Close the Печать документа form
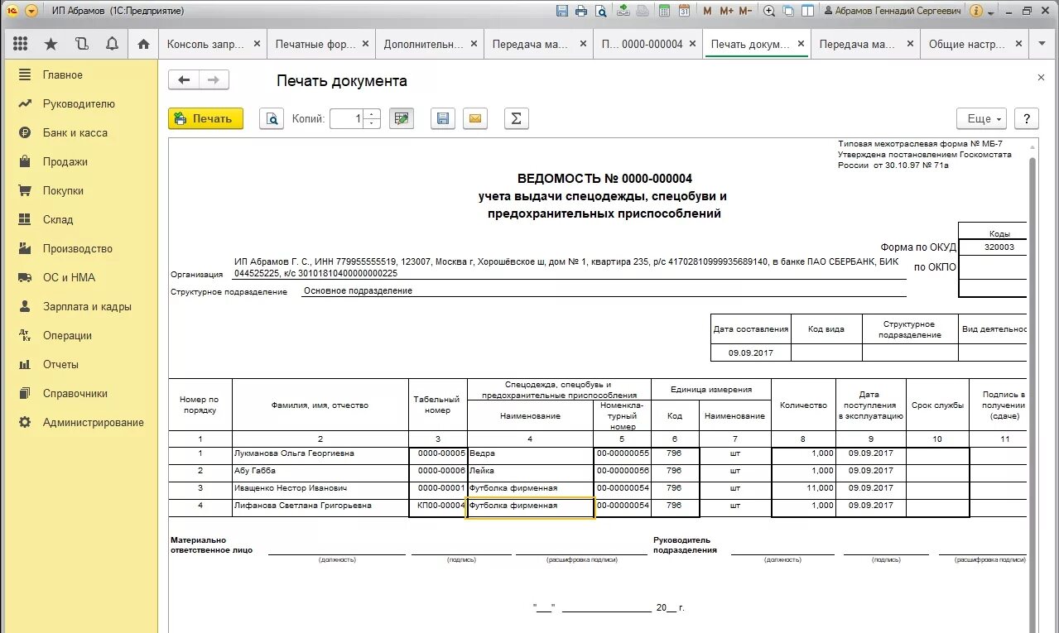 (x=1041, y=77)
